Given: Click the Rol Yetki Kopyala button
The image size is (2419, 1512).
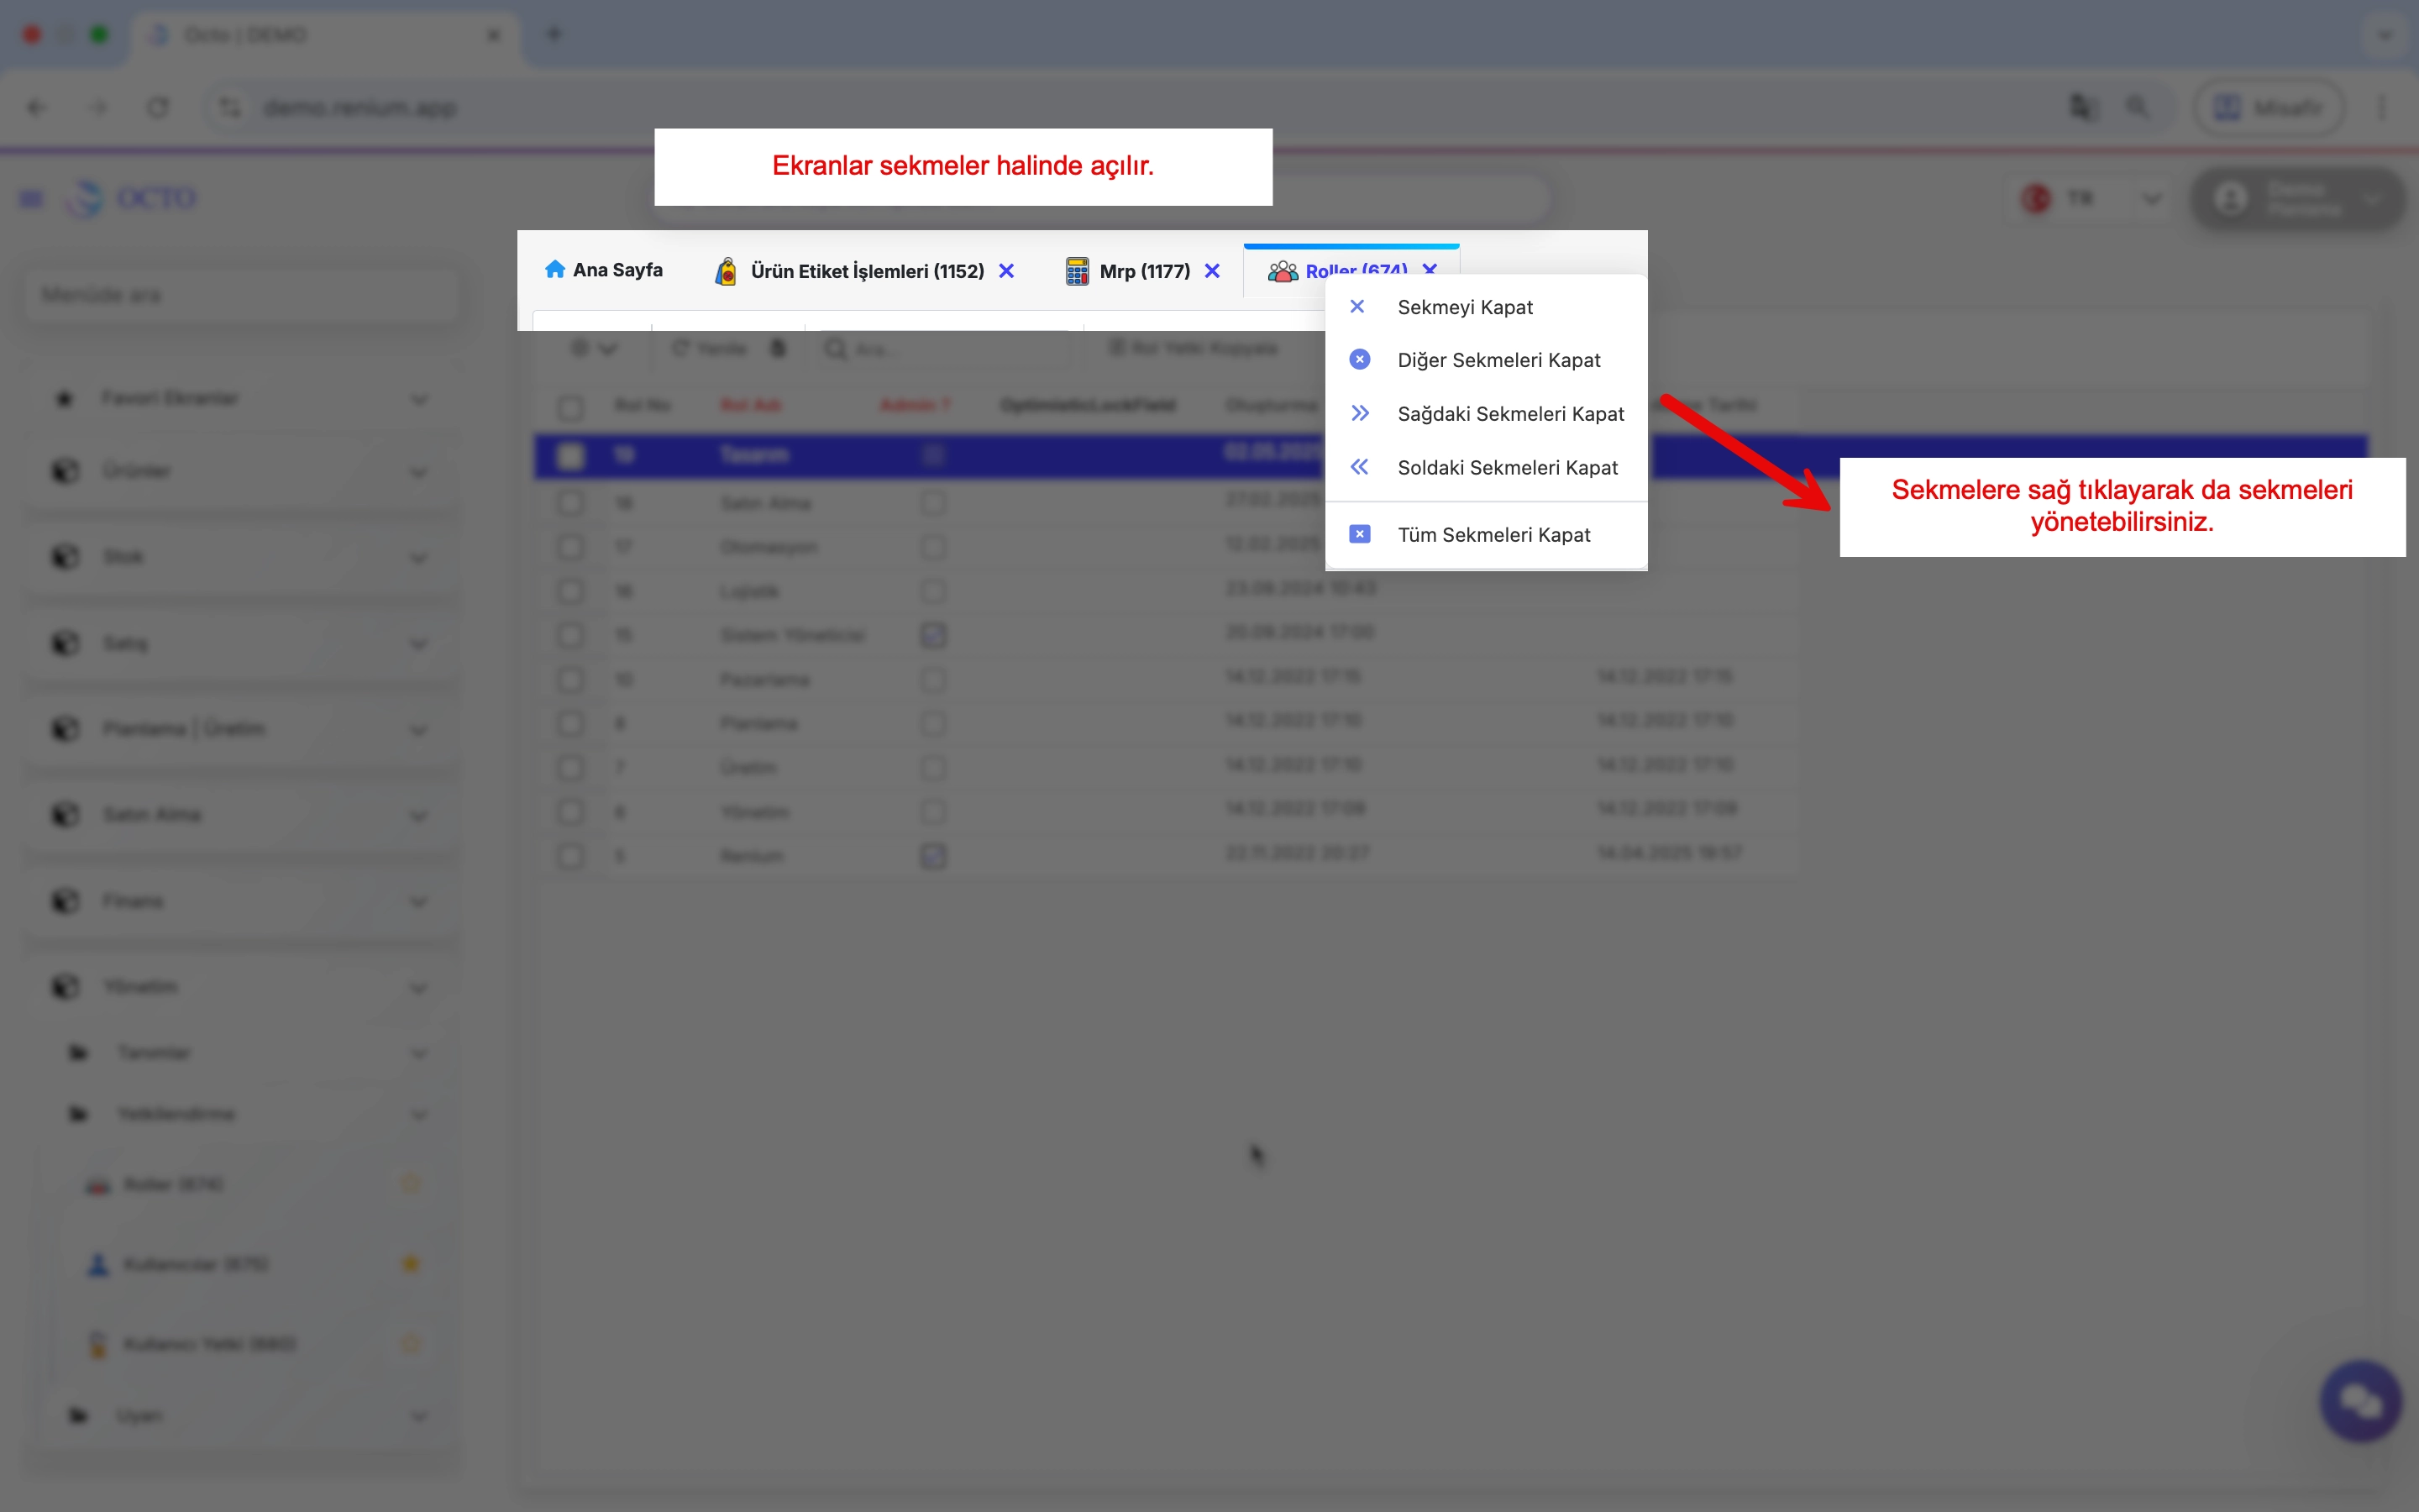Looking at the screenshot, I should (x=1194, y=348).
